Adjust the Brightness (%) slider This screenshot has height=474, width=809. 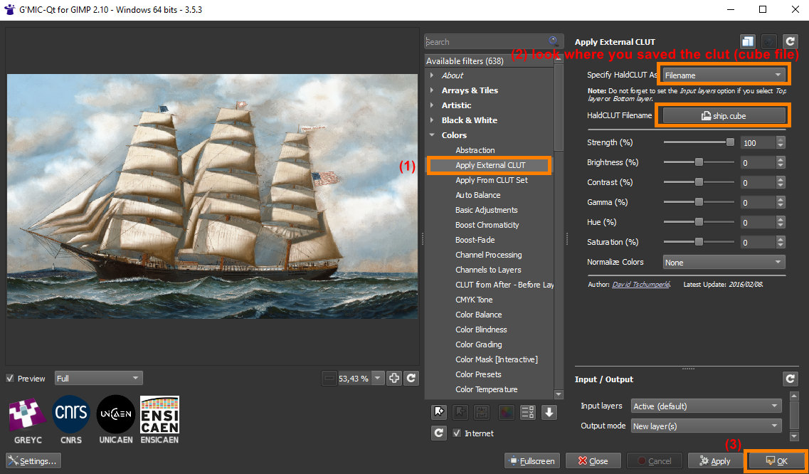(699, 162)
